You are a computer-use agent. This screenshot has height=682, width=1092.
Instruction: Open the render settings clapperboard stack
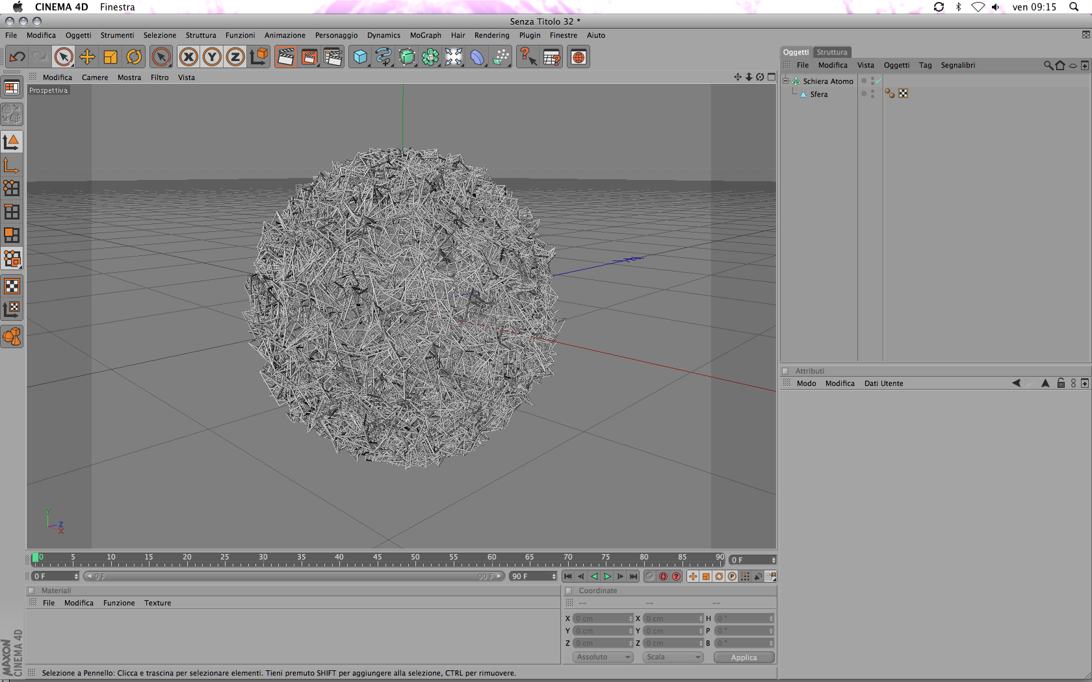[x=333, y=57]
